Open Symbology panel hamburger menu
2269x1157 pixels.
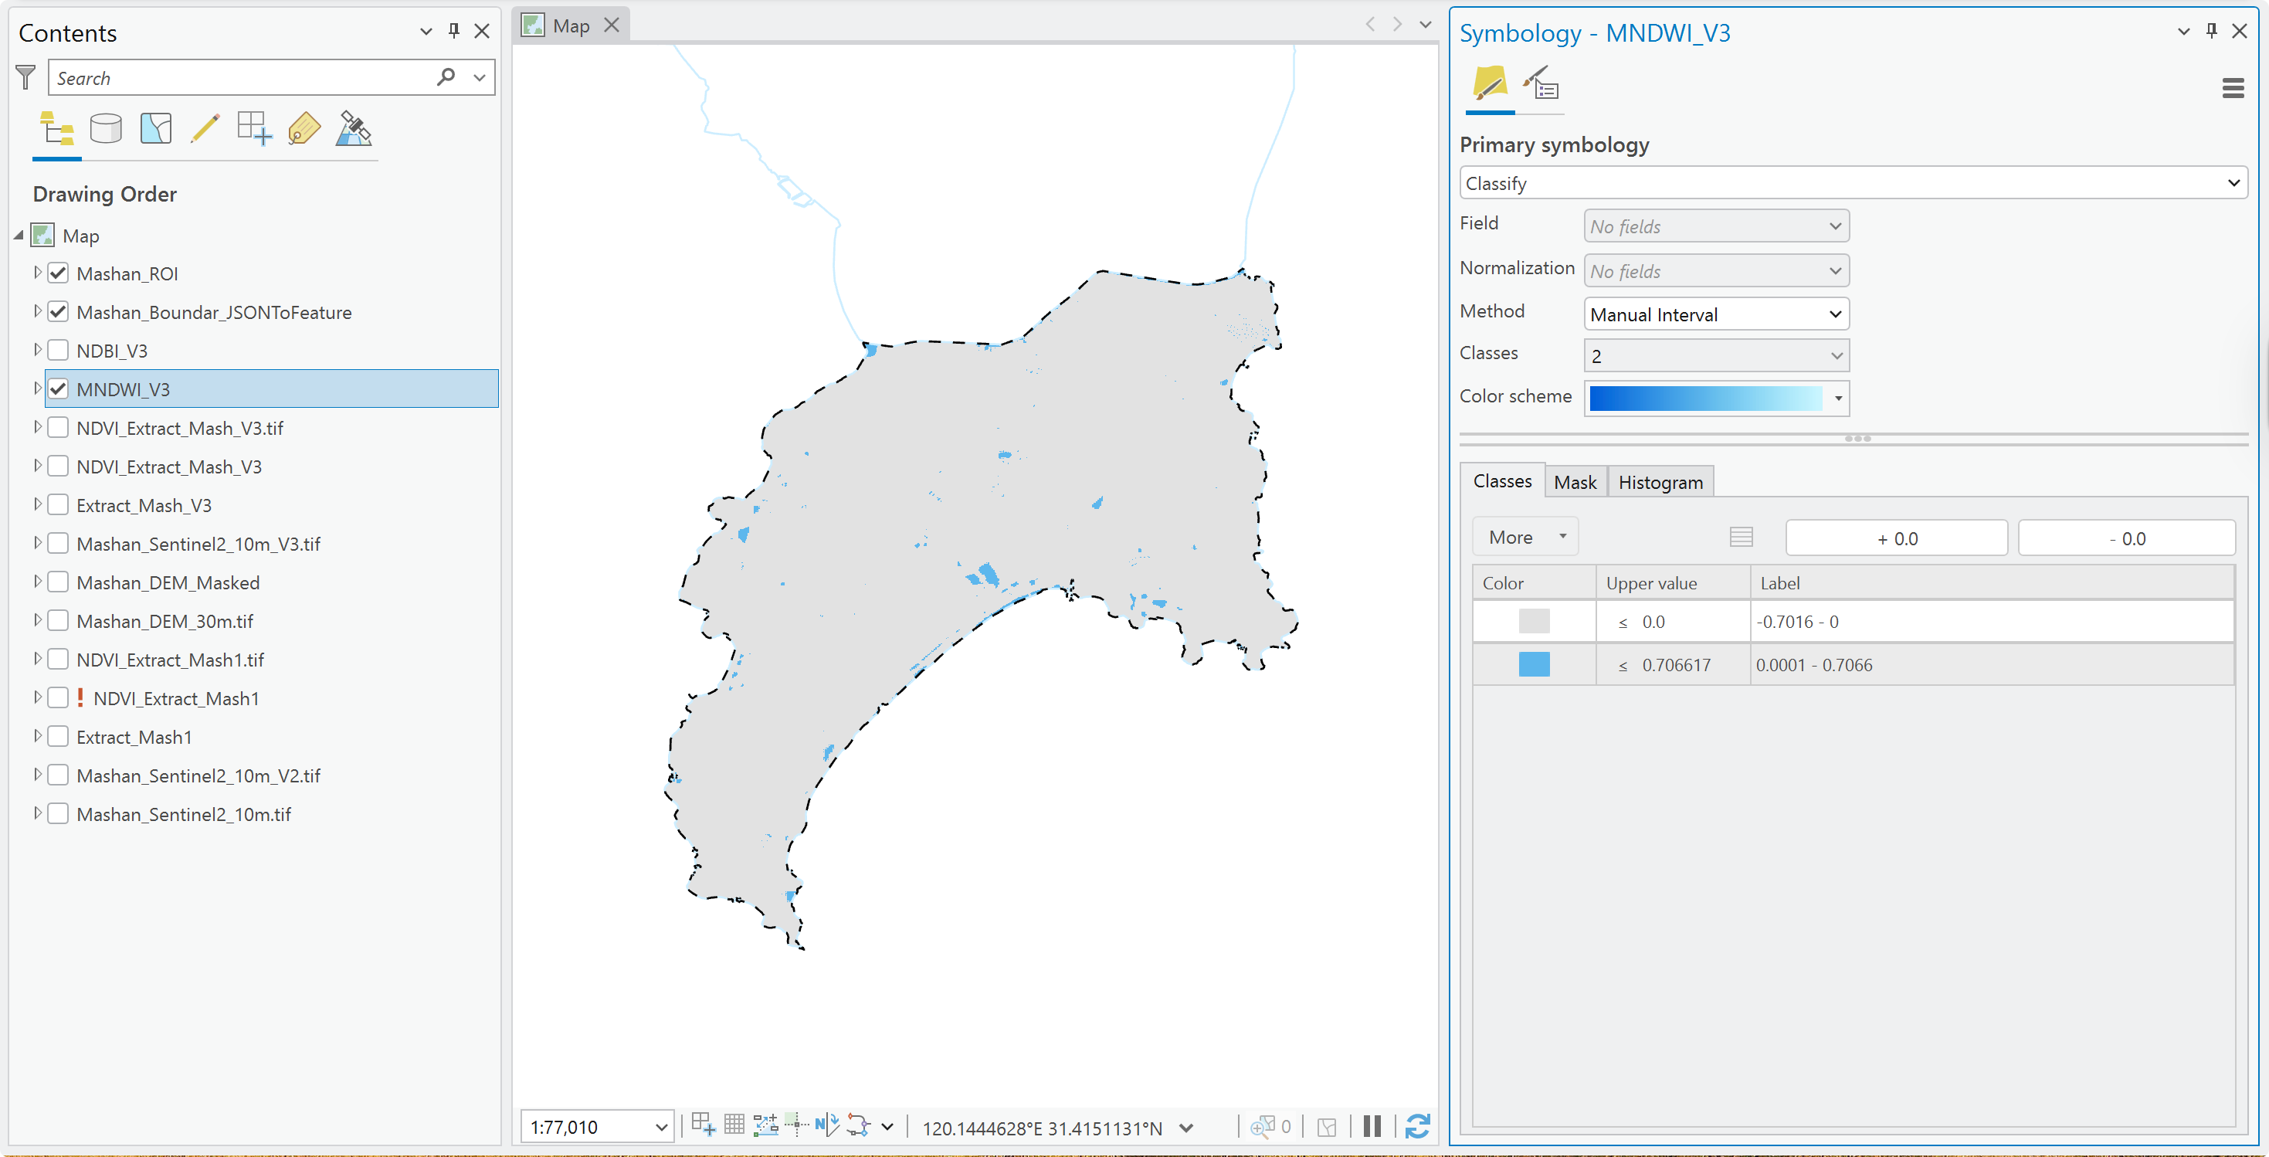pyautogui.click(x=2233, y=88)
